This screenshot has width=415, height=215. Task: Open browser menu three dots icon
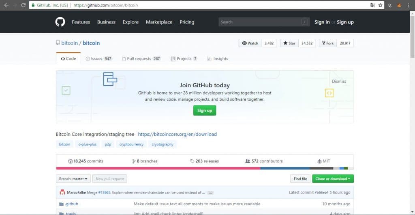coord(409,5)
